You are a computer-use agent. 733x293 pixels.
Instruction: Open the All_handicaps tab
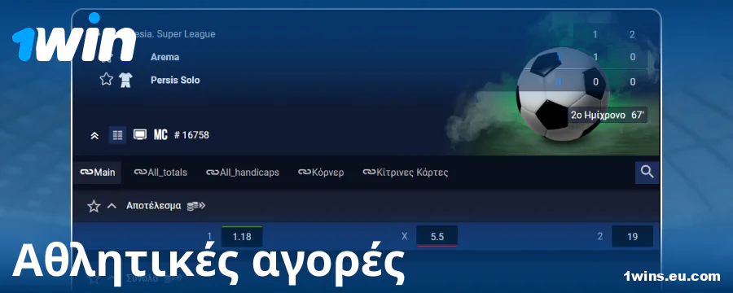click(243, 173)
